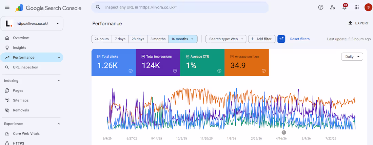373x145 pixels.
Task: Click the Google Search Console logo
Action: [48, 8]
